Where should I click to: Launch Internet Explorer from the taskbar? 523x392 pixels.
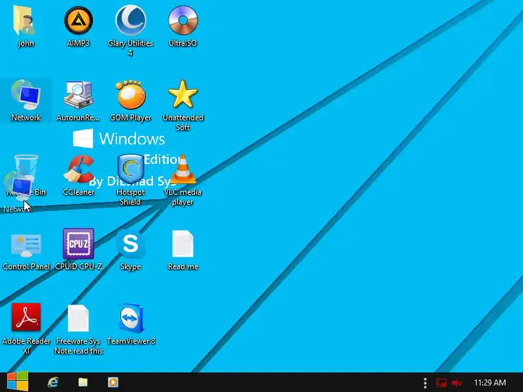pos(53,382)
